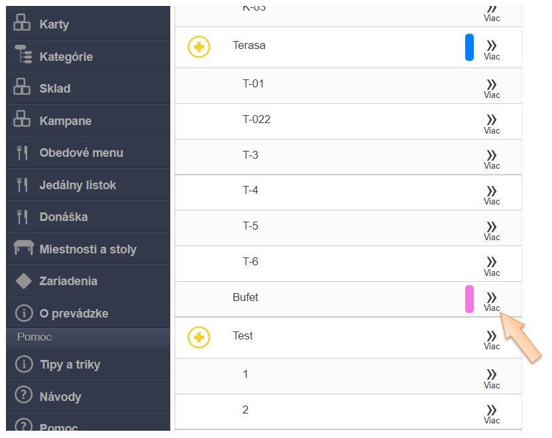
Task: Click the pink color swatch for Bufet
Action: click(469, 299)
